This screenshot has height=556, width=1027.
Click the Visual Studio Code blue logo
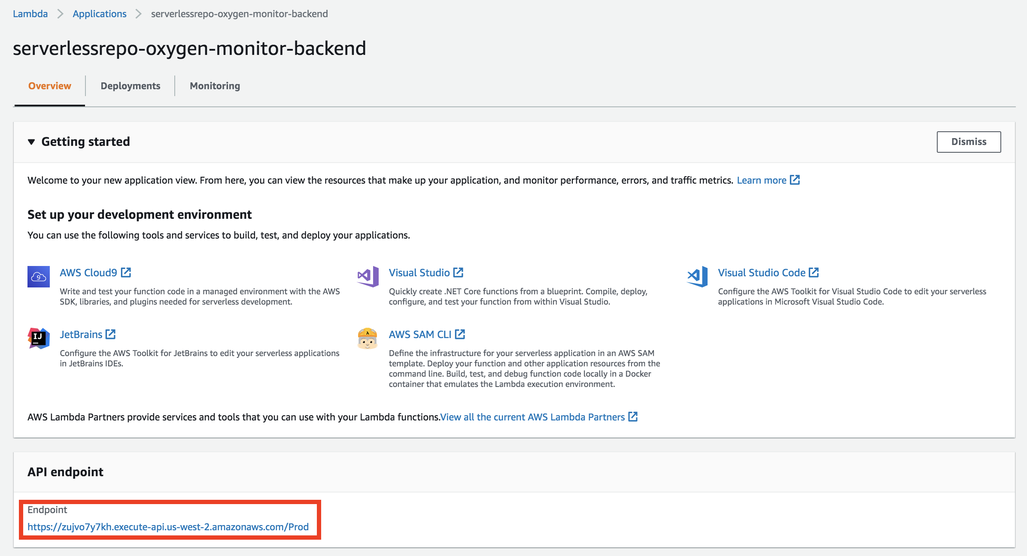[697, 276]
